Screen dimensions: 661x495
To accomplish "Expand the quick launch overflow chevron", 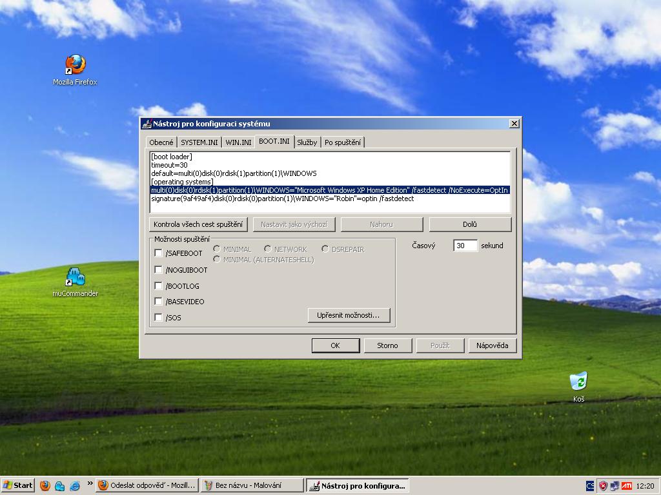I will (90, 483).
